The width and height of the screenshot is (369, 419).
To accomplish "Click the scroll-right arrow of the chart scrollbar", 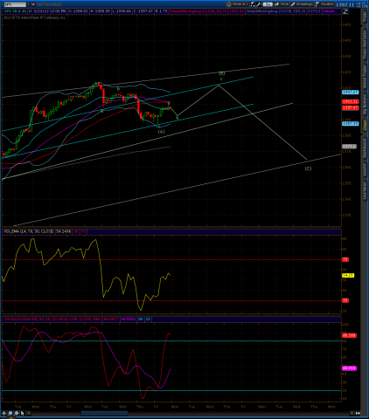I will (352, 413).
